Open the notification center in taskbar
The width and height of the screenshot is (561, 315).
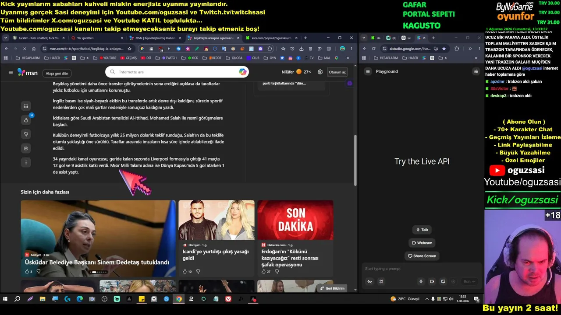(x=476, y=299)
